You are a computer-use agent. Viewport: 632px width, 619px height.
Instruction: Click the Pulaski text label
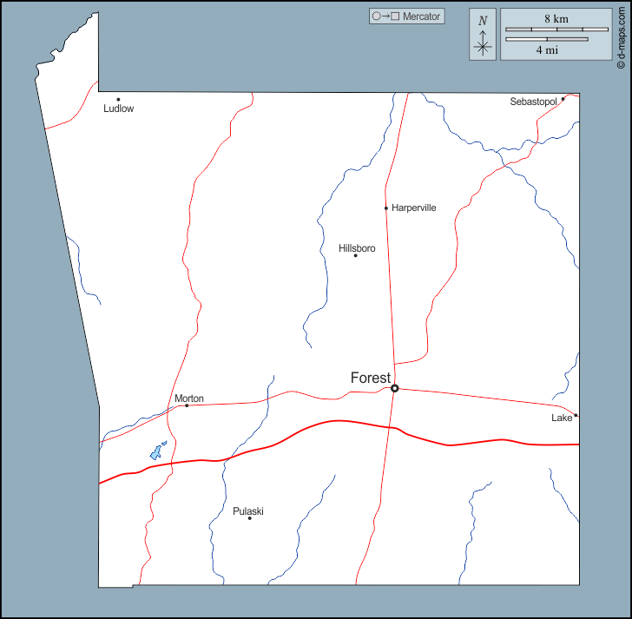(248, 511)
